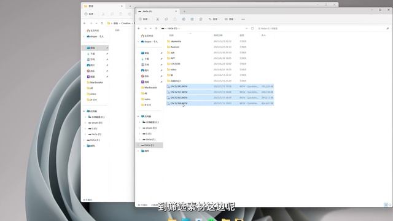This screenshot has height=221, width=393.
Task: Open AI folder in front window sidebar
Action: (x=144, y=93)
